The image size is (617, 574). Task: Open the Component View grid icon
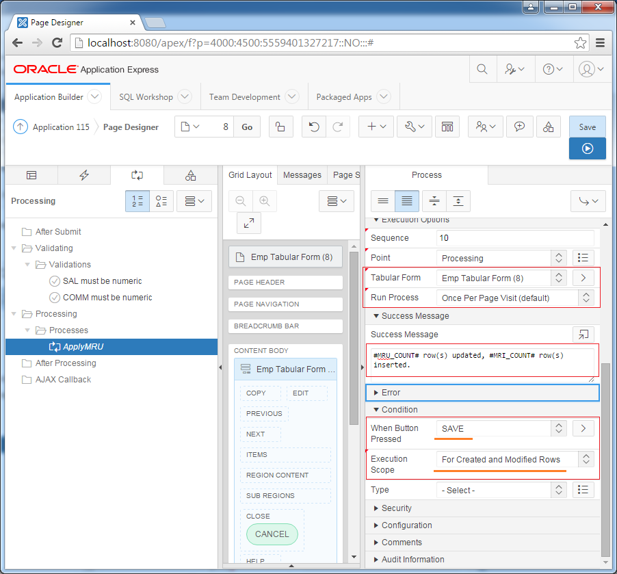pos(447,127)
